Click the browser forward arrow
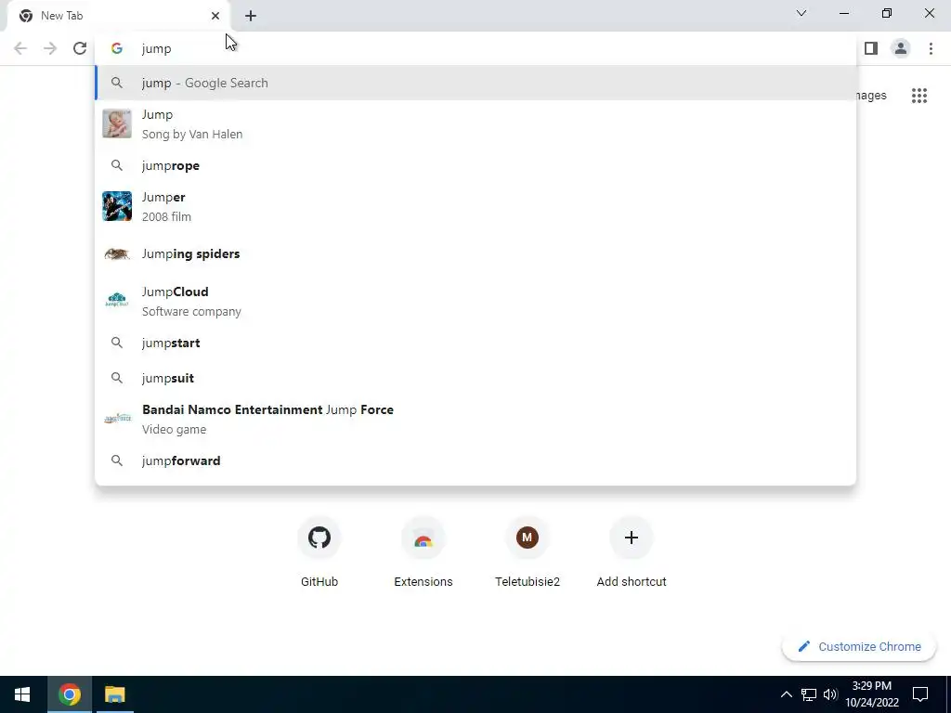 coord(50,48)
